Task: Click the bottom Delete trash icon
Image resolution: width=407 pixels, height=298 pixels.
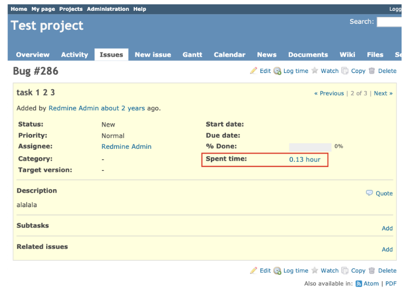Action: tap(372, 270)
